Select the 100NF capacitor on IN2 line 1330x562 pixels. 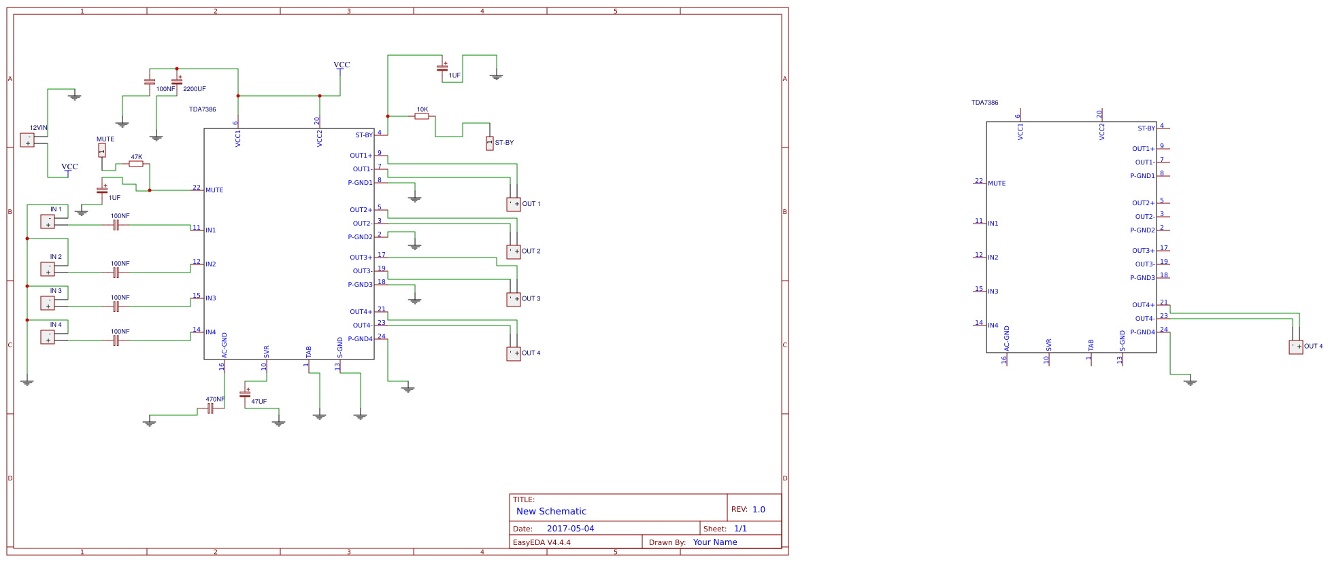pyautogui.click(x=116, y=273)
